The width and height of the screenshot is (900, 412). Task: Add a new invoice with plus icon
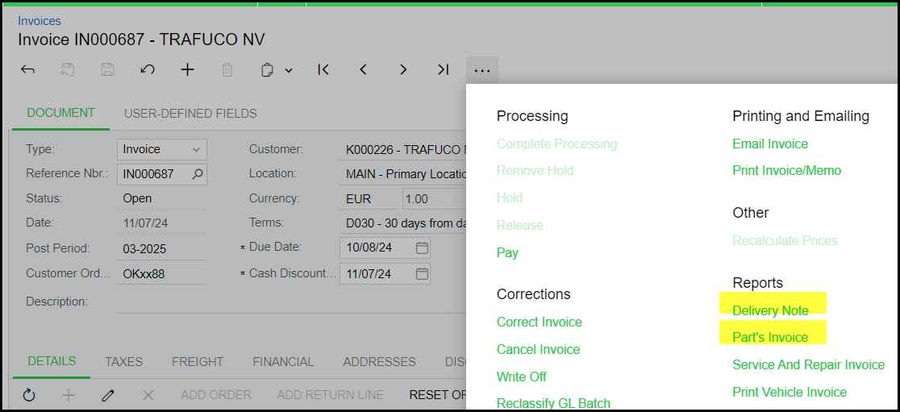pyautogui.click(x=187, y=70)
